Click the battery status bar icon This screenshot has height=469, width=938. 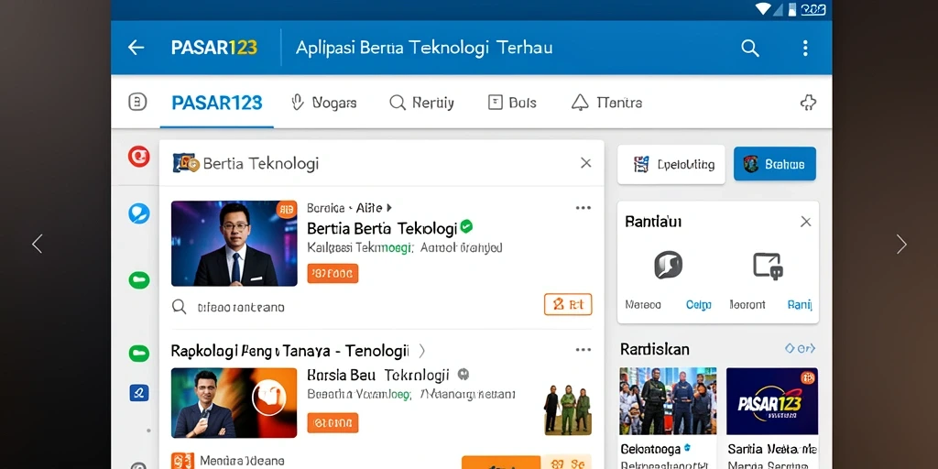(792, 9)
